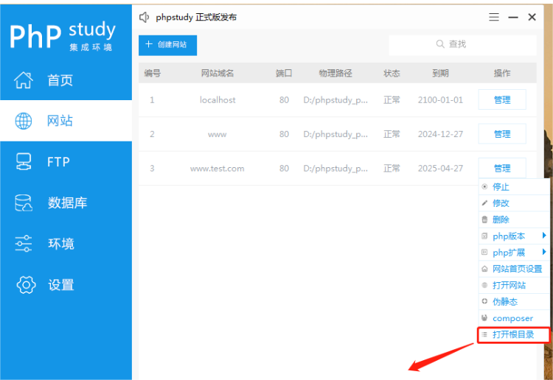Click the house icon next to 网站首页设置
This screenshot has height=380, width=553.
484,269
